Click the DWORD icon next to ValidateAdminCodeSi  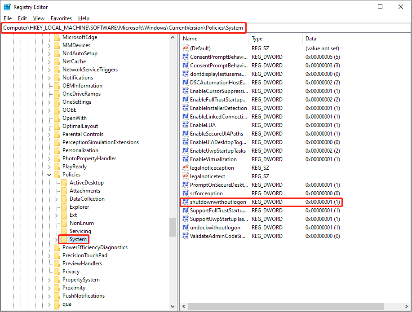(x=185, y=236)
